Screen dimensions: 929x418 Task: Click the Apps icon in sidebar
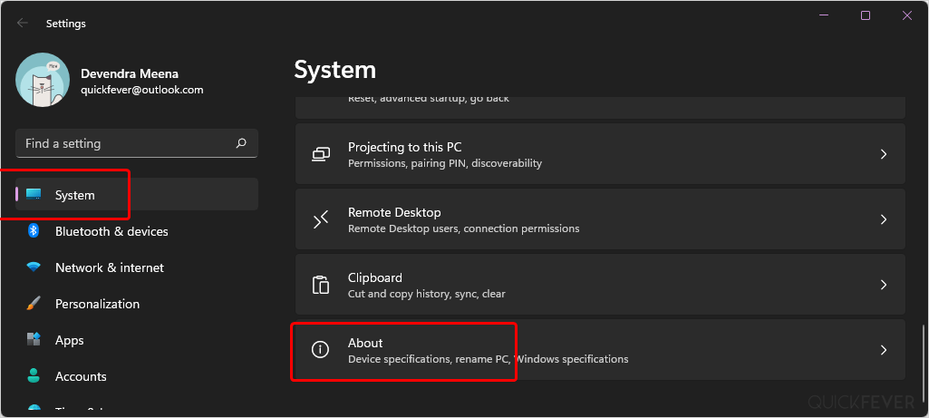tap(34, 340)
